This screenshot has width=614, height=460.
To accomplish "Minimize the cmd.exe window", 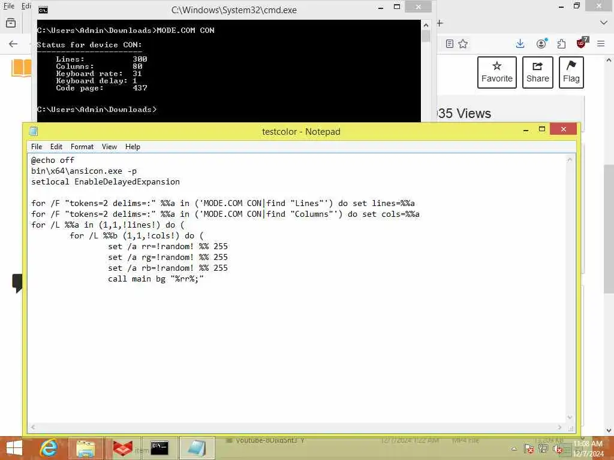I will click(x=381, y=7).
